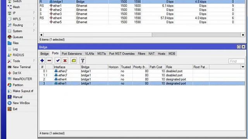Screen dimensions: 248x139
Task: Click scroll-left arrow of interface list
Action: point(41,35)
